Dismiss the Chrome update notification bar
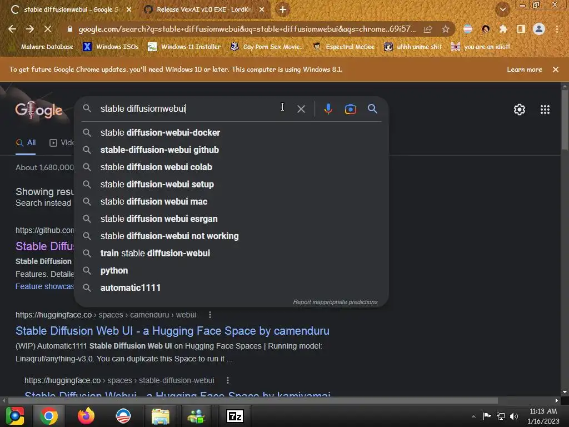 (x=555, y=69)
